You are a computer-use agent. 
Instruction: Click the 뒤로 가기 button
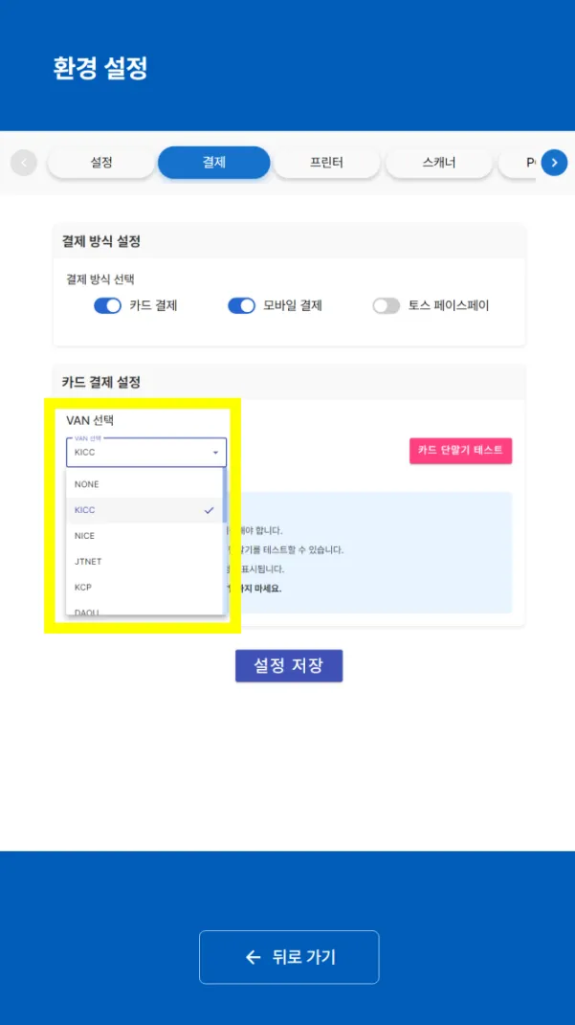289,957
